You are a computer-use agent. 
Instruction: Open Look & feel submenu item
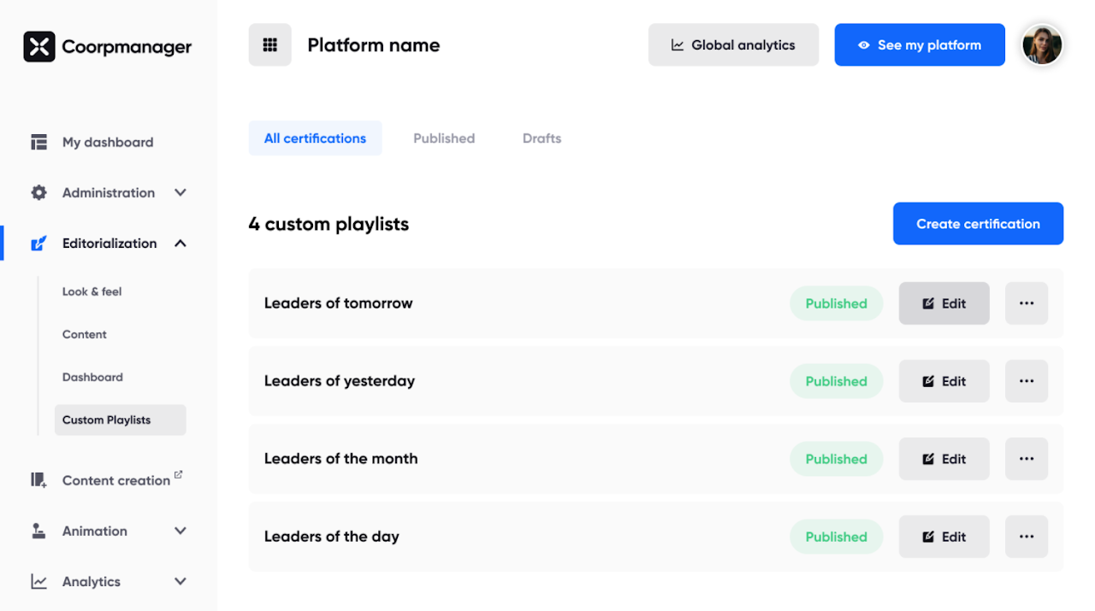tap(92, 291)
